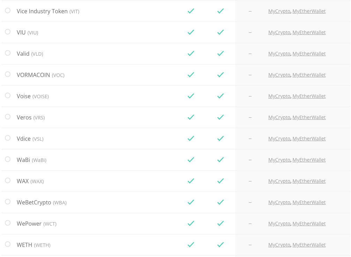Click first checkmark in the WaBi row

click(191, 160)
